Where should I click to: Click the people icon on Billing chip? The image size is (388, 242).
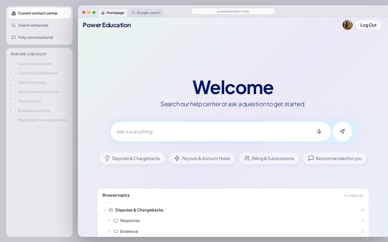(247, 158)
